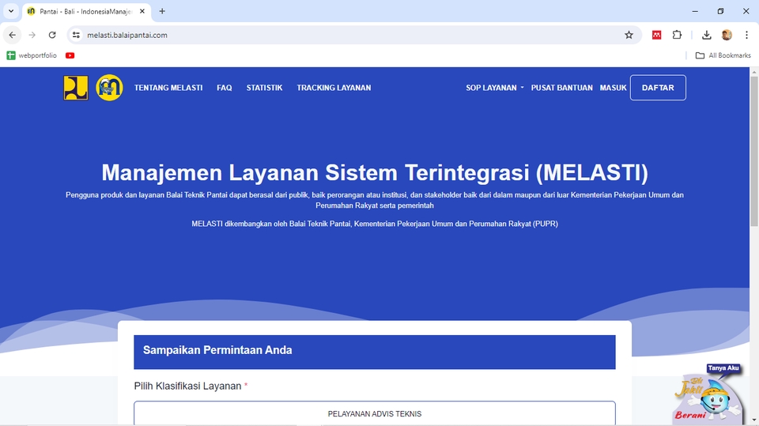Click the address bar URL field

click(x=353, y=35)
